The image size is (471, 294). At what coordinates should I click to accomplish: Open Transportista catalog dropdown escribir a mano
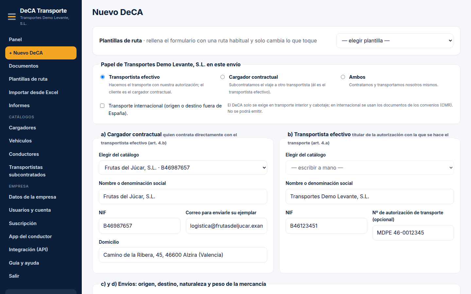370,168
